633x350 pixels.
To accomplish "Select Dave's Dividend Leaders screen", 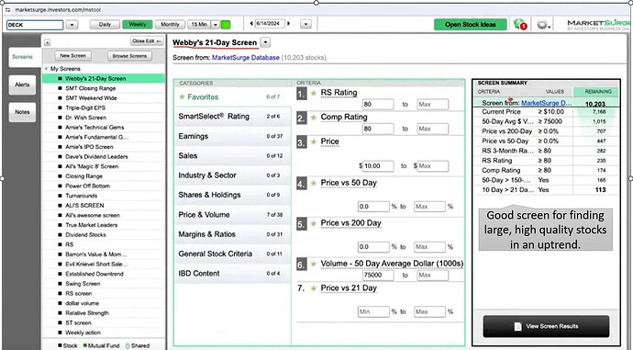I will coord(104,156).
